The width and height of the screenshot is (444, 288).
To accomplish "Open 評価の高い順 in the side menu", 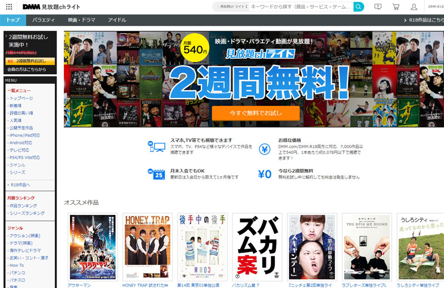I will coord(21,113).
